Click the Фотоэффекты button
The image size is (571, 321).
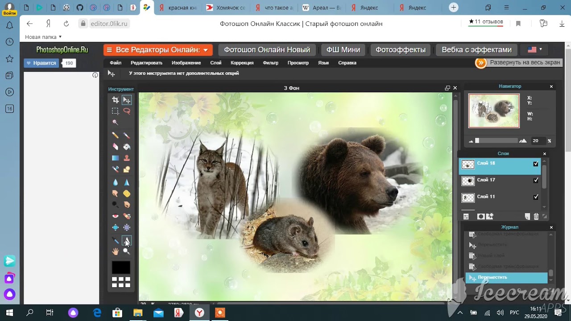coord(400,50)
